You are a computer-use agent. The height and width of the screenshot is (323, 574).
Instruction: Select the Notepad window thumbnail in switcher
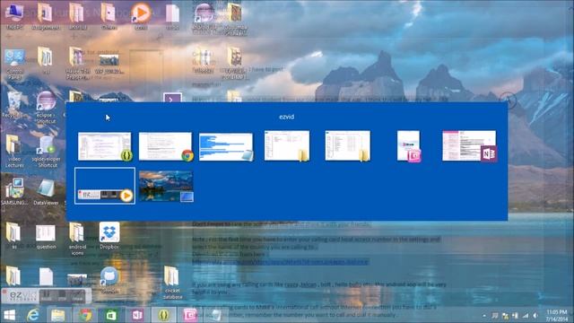(226, 147)
